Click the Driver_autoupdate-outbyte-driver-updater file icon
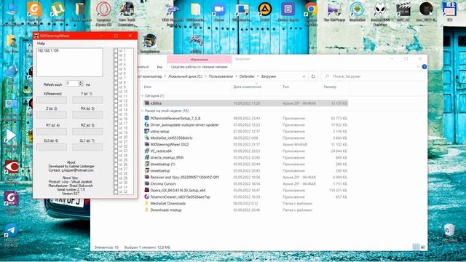 (146, 124)
